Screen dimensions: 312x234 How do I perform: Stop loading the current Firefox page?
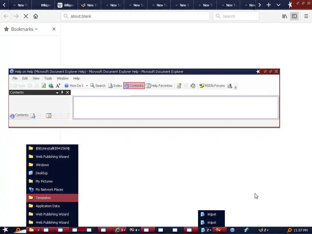click(x=26, y=16)
